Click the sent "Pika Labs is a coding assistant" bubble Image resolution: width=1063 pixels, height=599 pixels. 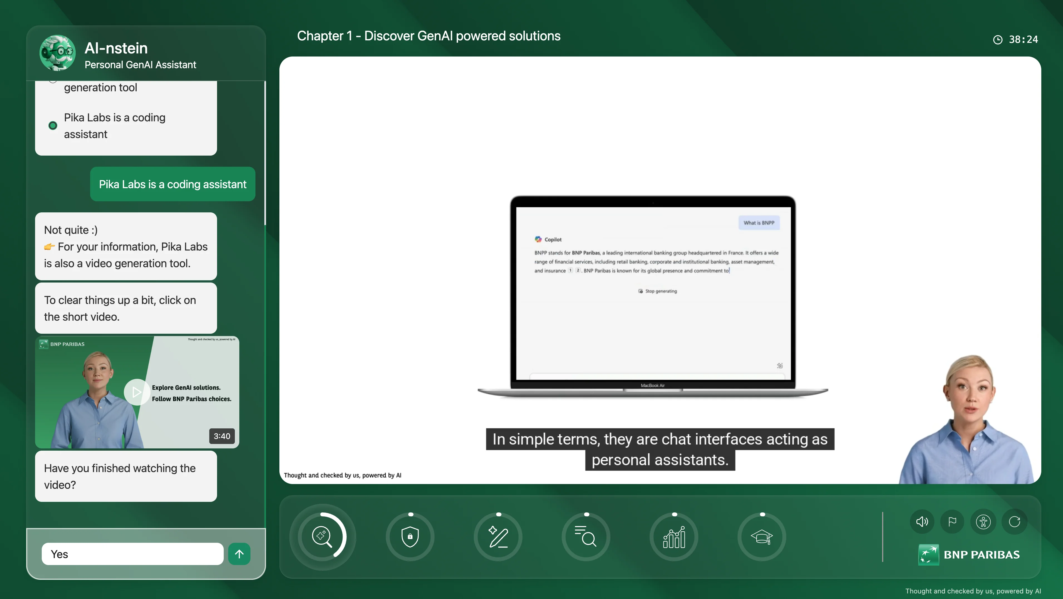[x=173, y=184]
